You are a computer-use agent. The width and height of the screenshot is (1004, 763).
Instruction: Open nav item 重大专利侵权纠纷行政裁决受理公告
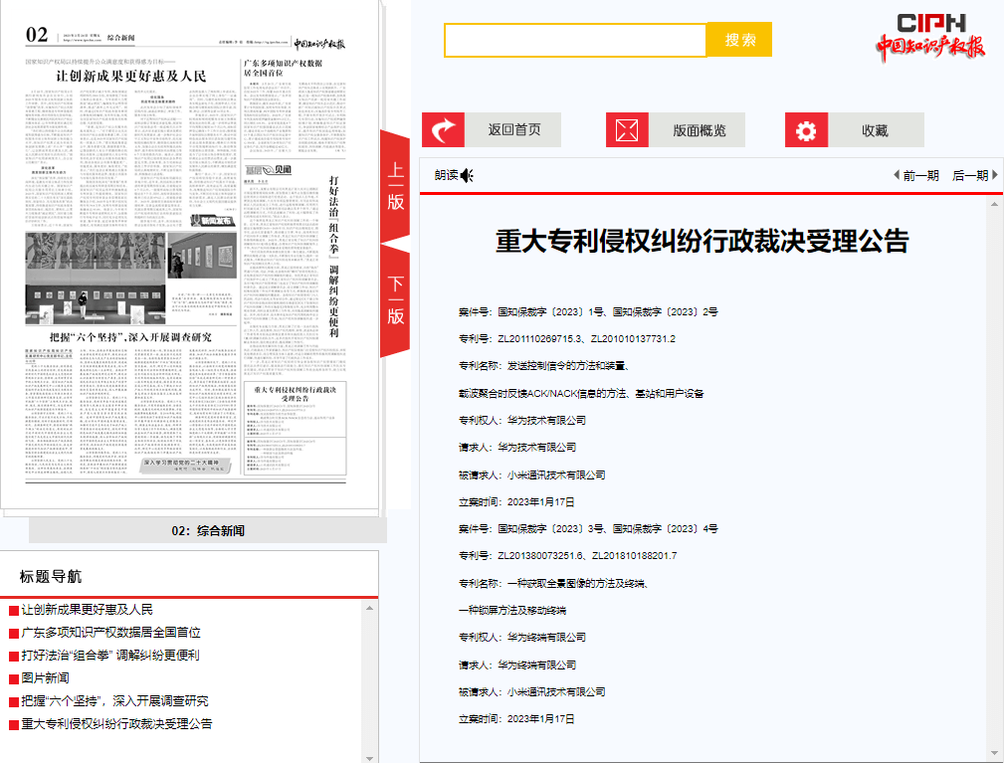click(x=116, y=723)
